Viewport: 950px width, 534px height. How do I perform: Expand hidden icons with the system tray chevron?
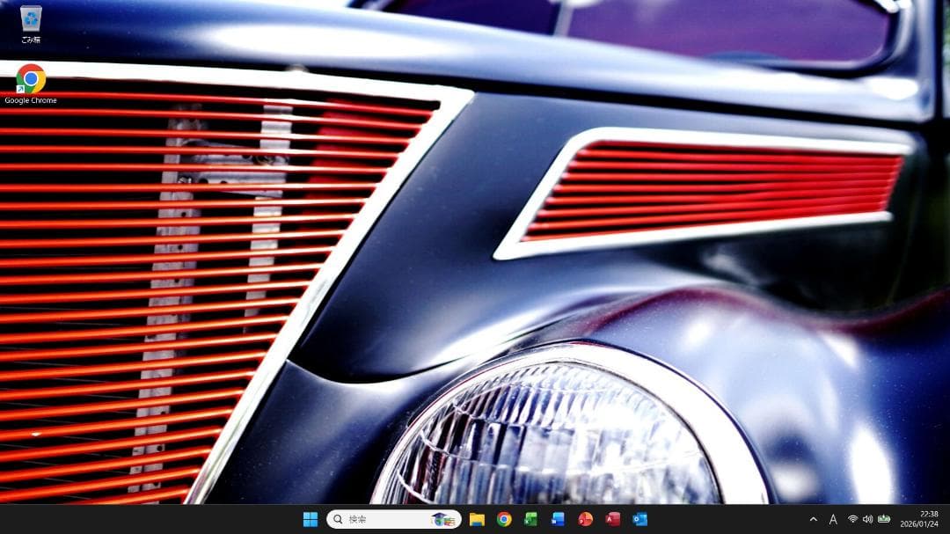coord(814,518)
